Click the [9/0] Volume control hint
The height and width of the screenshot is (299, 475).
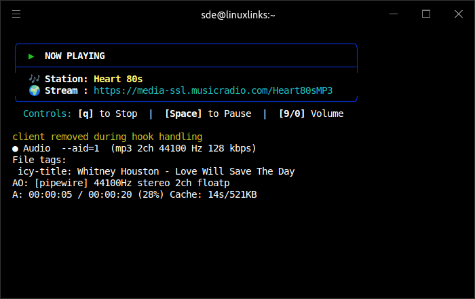click(x=311, y=113)
